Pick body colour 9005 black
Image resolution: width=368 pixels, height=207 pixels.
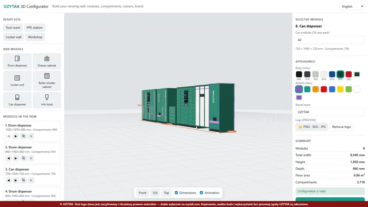(299, 74)
